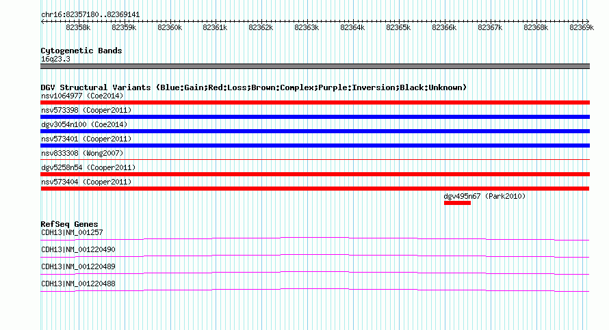Screen dimensions: 609x330
Task: Click the 82367k ruler tick label
Action: point(490,27)
